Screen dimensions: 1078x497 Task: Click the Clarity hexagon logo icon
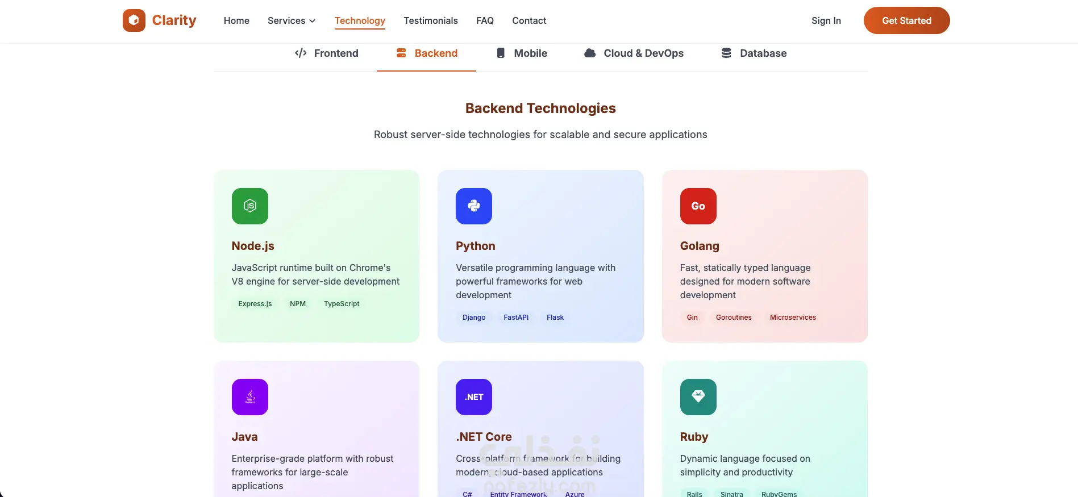[134, 20]
